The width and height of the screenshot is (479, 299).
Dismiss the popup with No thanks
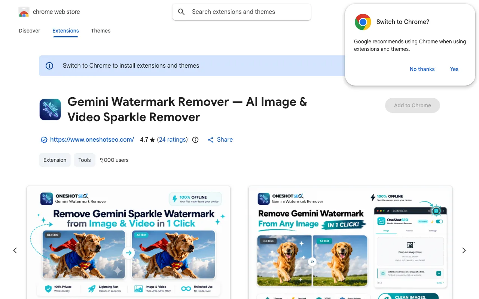tap(422, 69)
